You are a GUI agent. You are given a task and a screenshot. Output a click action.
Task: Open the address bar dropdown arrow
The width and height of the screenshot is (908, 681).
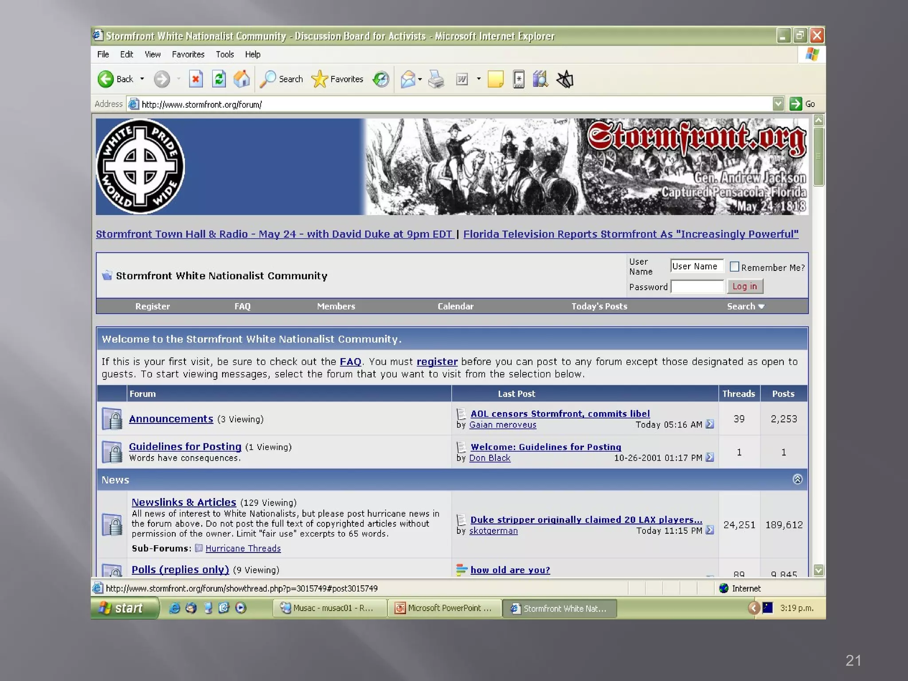(778, 104)
